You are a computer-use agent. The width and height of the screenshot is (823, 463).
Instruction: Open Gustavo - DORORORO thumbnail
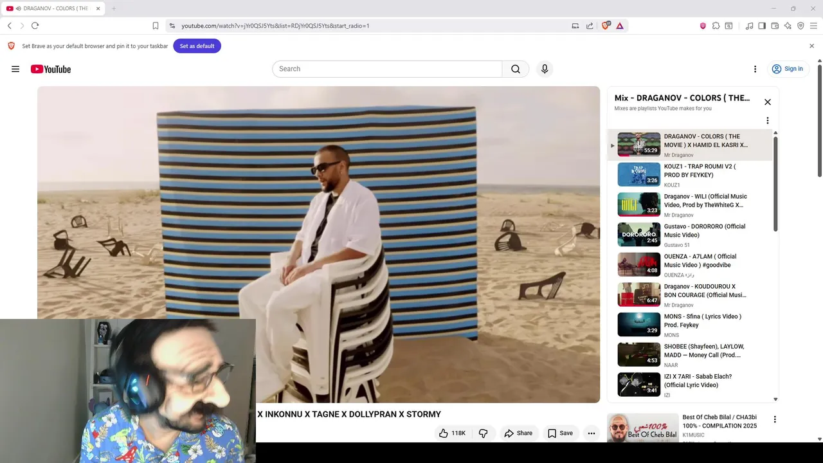638,235
